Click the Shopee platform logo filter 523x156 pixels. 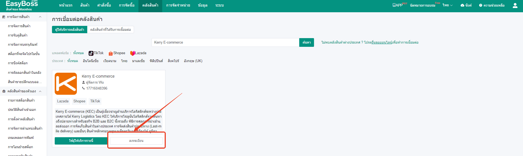(111, 53)
